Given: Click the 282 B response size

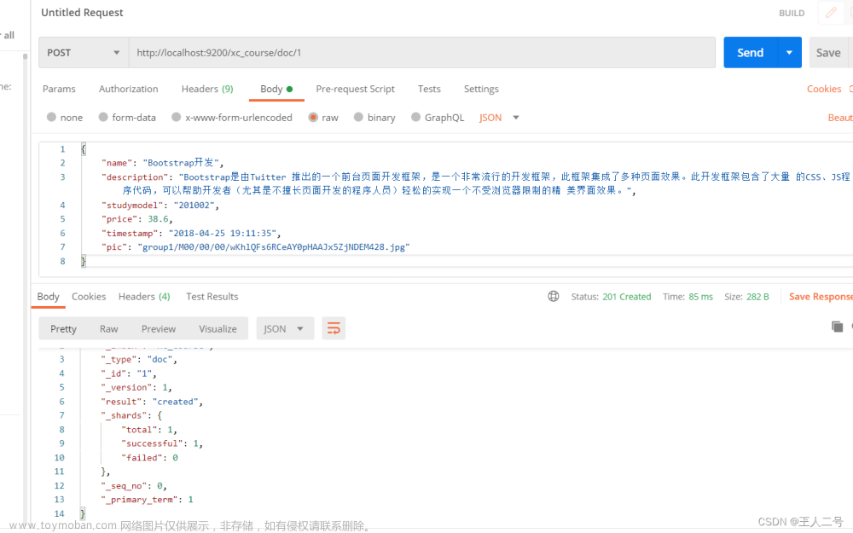Looking at the screenshot, I should pyautogui.click(x=757, y=297).
